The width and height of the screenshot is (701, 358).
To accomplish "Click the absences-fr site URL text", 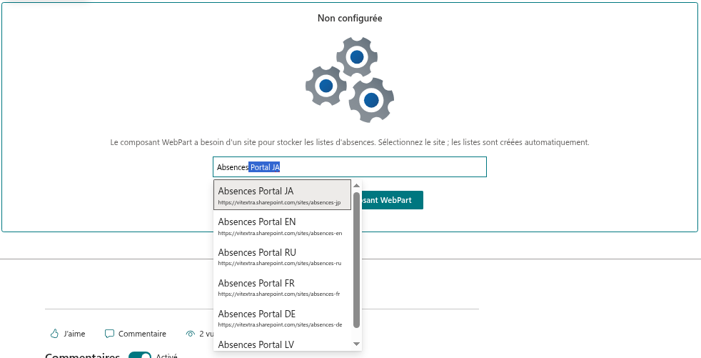I will click(x=279, y=294).
